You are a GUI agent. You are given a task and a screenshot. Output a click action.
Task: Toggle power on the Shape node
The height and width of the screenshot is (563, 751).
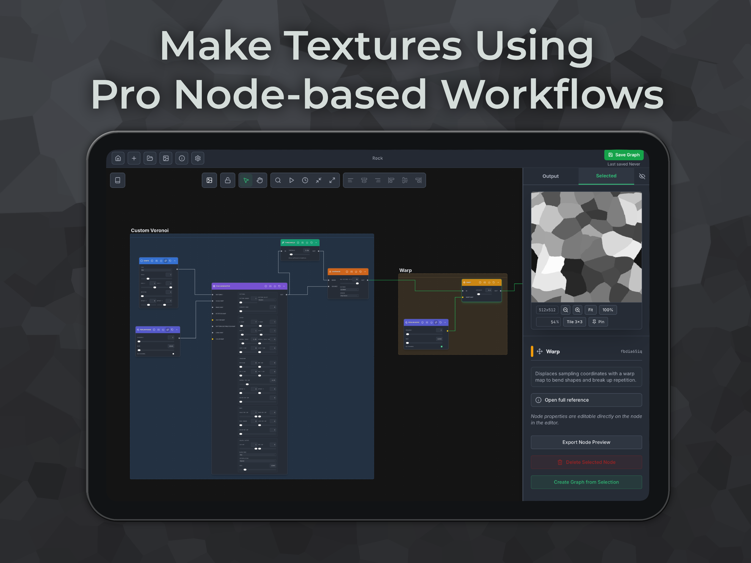coord(161,261)
